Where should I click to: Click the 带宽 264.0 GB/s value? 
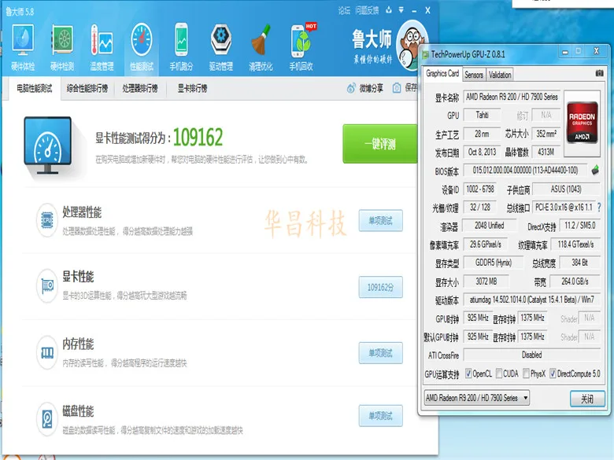click(x=575, y=282)
